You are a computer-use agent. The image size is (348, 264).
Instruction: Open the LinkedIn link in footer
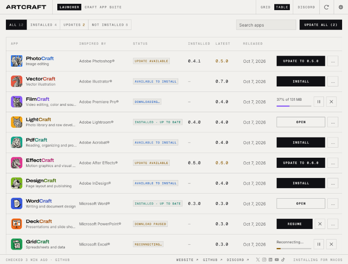[270, 259]
